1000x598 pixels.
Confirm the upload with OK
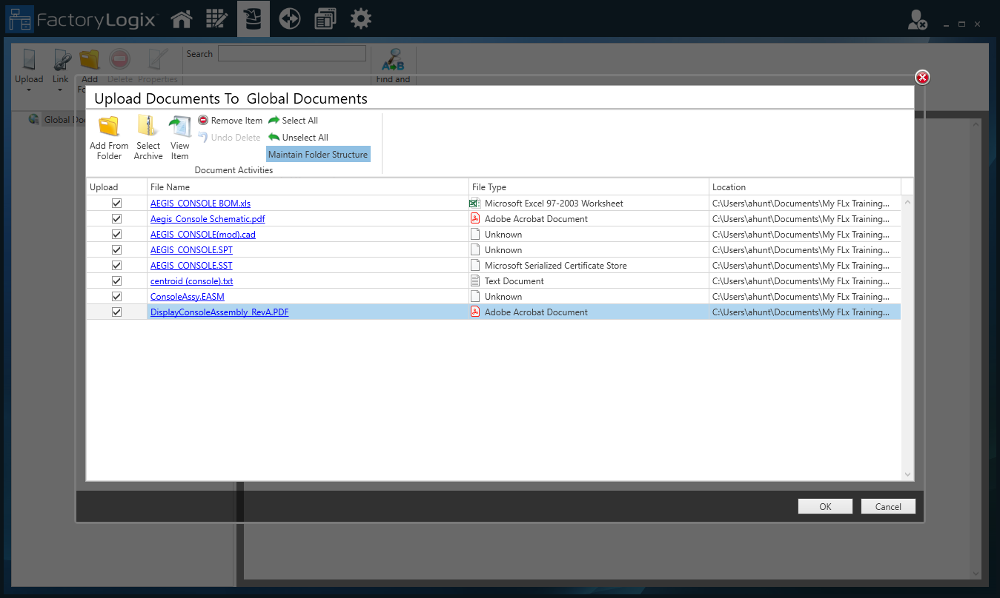(824, 506)
